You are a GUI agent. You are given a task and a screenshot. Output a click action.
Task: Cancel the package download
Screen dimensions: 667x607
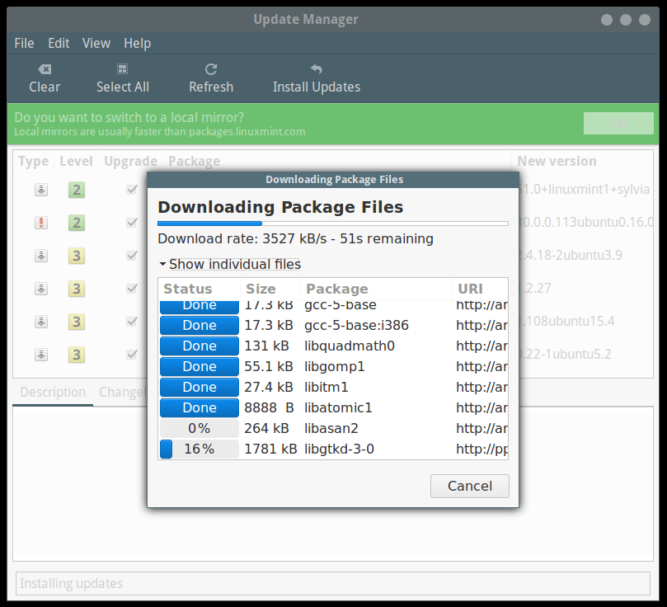coord(469,486)
